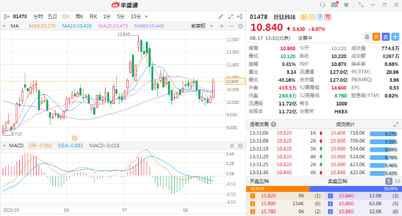Expand the MA indicator dropdown arrow

point(4,26)
